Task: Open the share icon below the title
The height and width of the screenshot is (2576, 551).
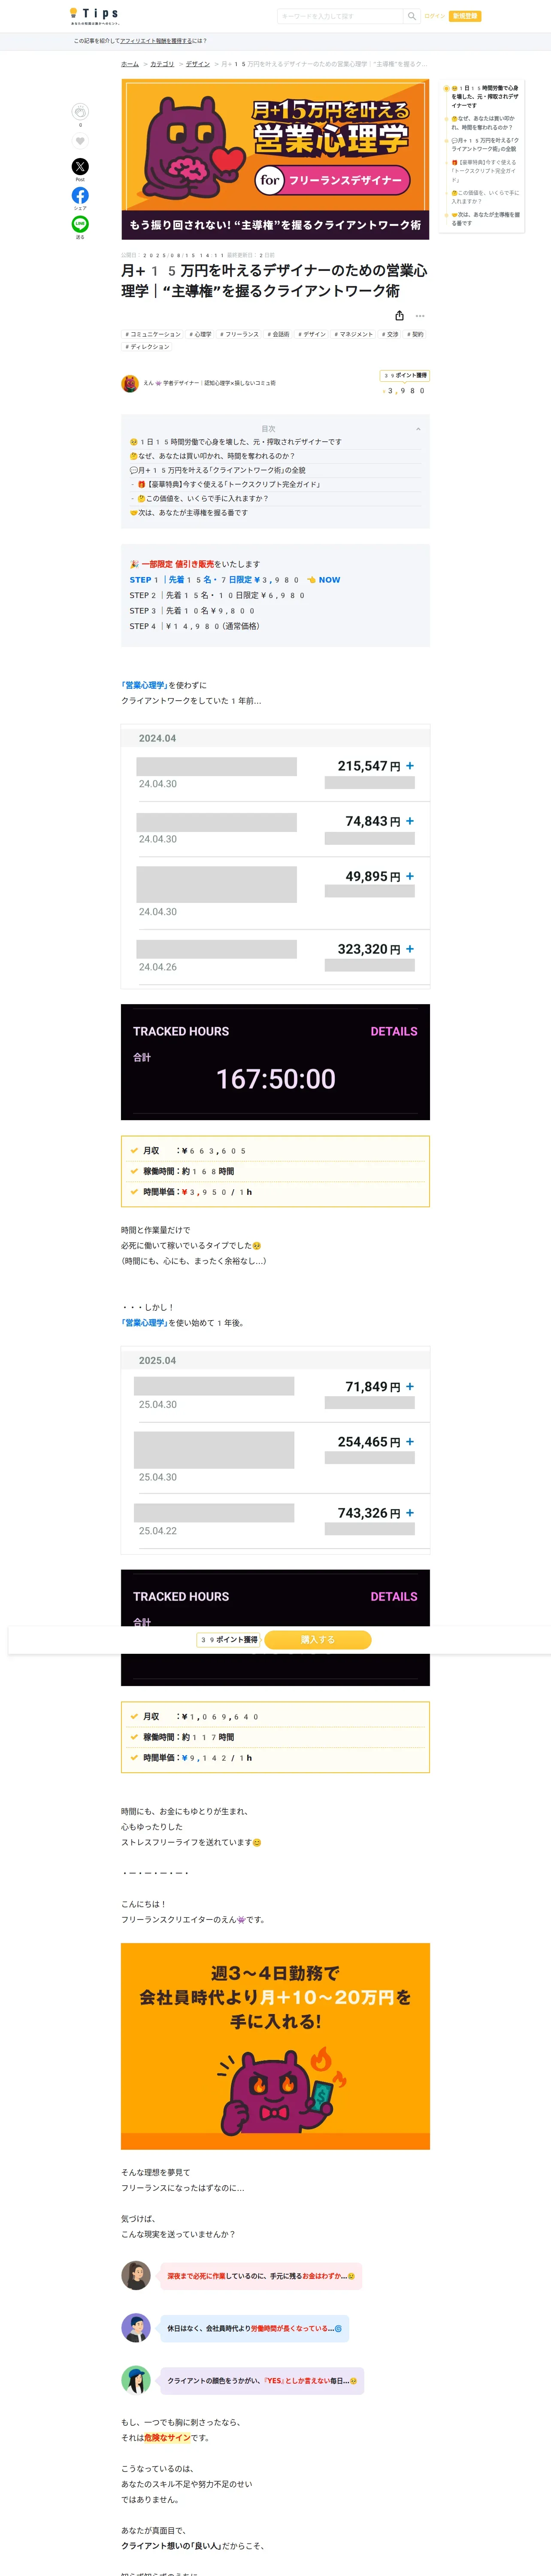Action: [399, 316]
